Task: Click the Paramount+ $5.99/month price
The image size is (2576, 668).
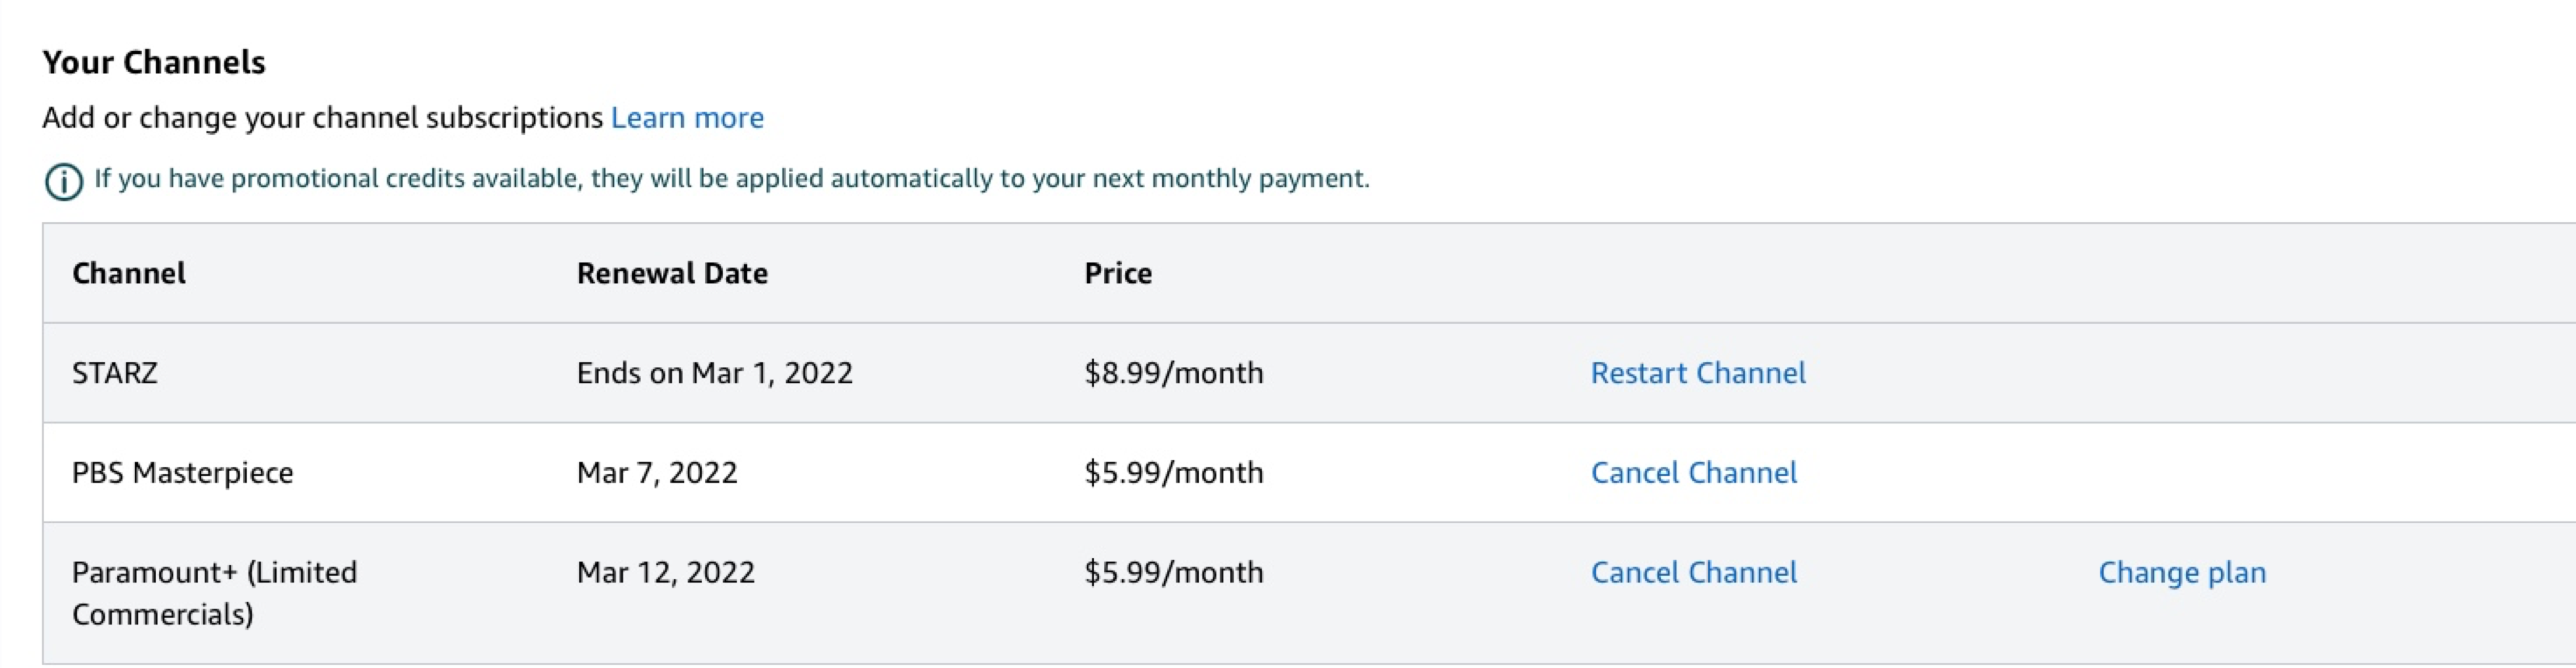Action: [1173, 573]
